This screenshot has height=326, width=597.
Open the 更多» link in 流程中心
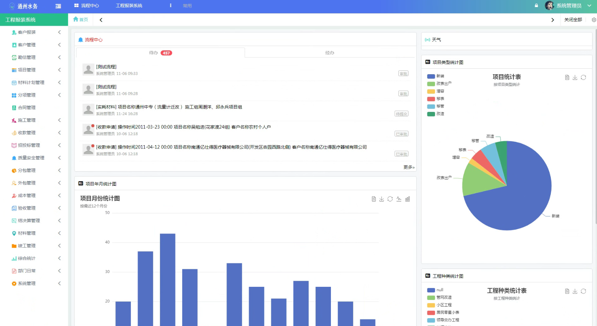pyautogui.click(x=409, y=167)
